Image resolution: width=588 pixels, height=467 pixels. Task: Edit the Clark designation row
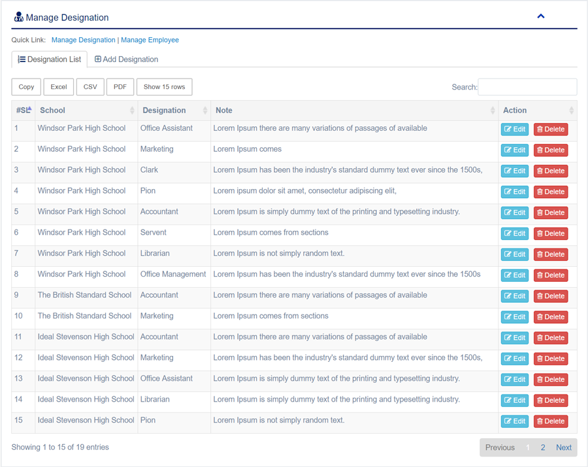tap(515, 171)
